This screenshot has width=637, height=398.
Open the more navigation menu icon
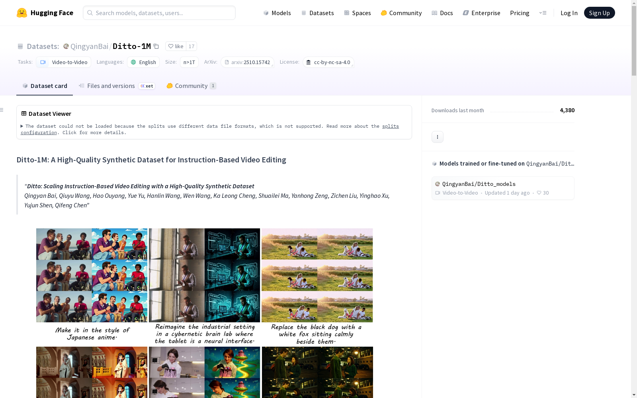click(x=543, y=13)
